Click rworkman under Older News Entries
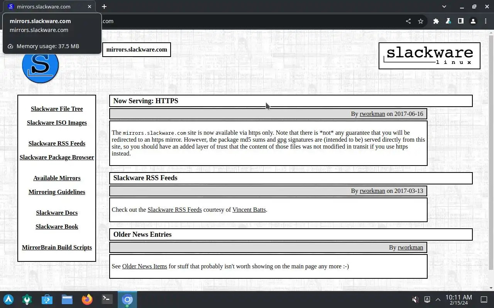Image resolution: width=494 pixels, height=308 pixels. click(x=410, y=248)
